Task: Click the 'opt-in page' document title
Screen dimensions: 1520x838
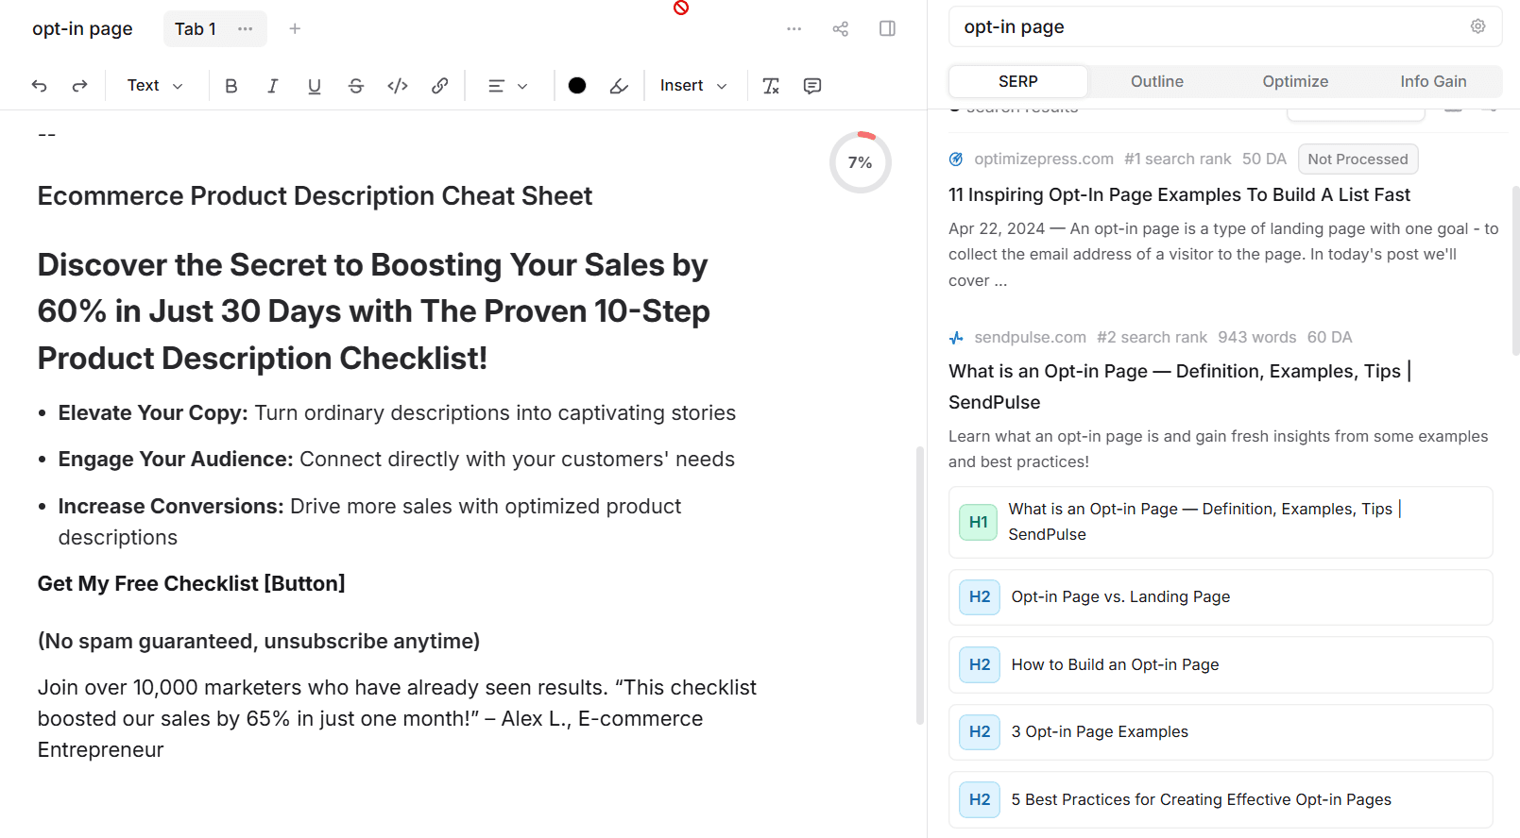Action: pos(82,28)
